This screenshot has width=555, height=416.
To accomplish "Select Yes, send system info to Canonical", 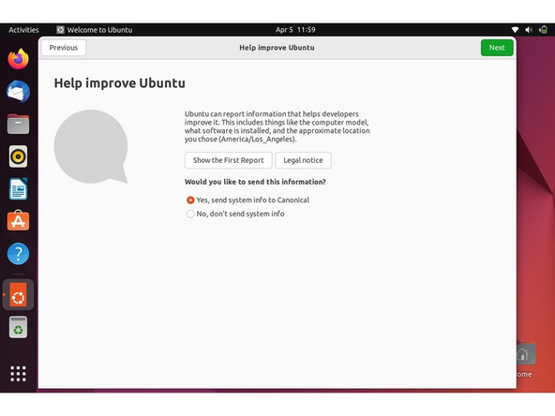I will click(x=247, y=201).
